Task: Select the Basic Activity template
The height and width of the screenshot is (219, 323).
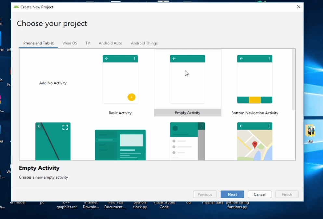Action: coord(120,79)
